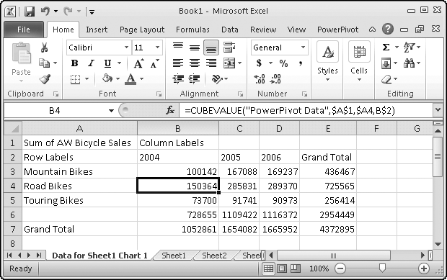Open Alignment dialog box launcher
447x280 pixels.
coord(241,94)
